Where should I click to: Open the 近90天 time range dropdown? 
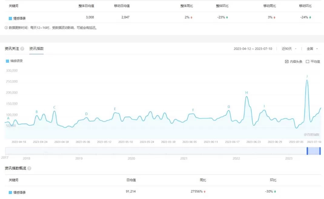click(288, 49)
